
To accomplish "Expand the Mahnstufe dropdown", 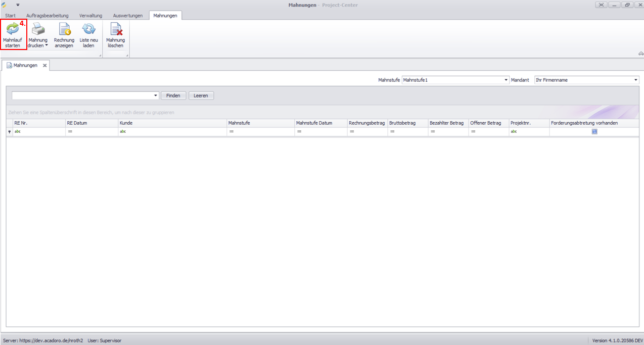I will coord(506,80).
